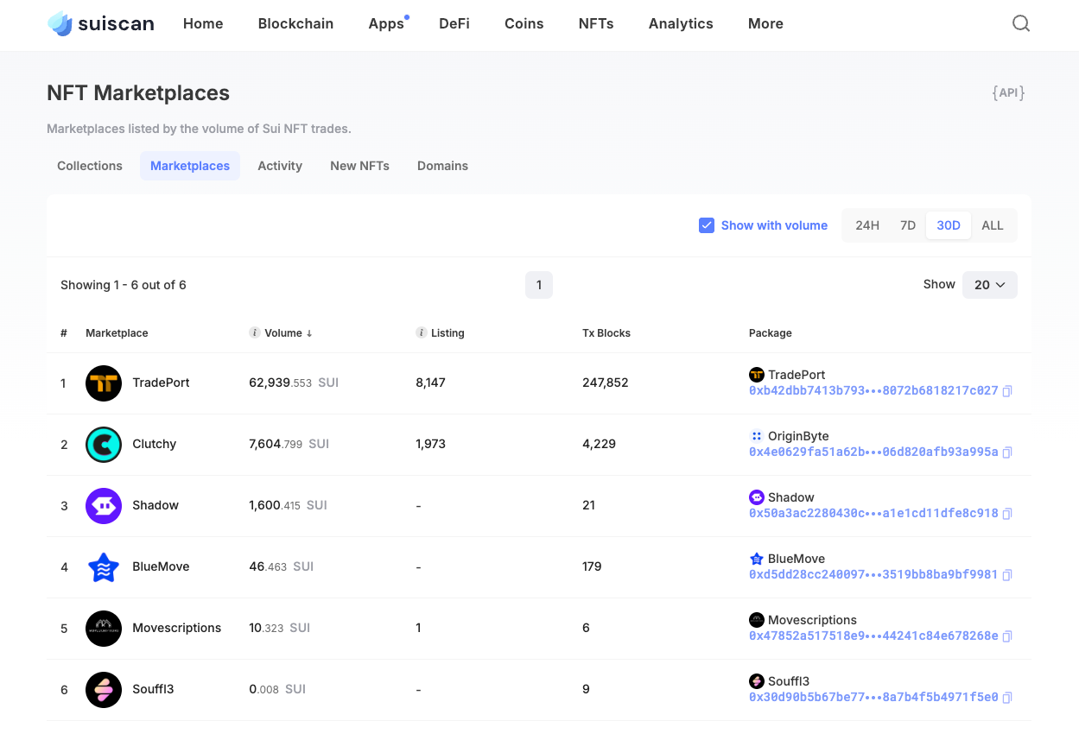Click the TradePort marketplace logo
Viewport: 1079px width, 740px height.
pyautogui.click(x=104, y=383)
